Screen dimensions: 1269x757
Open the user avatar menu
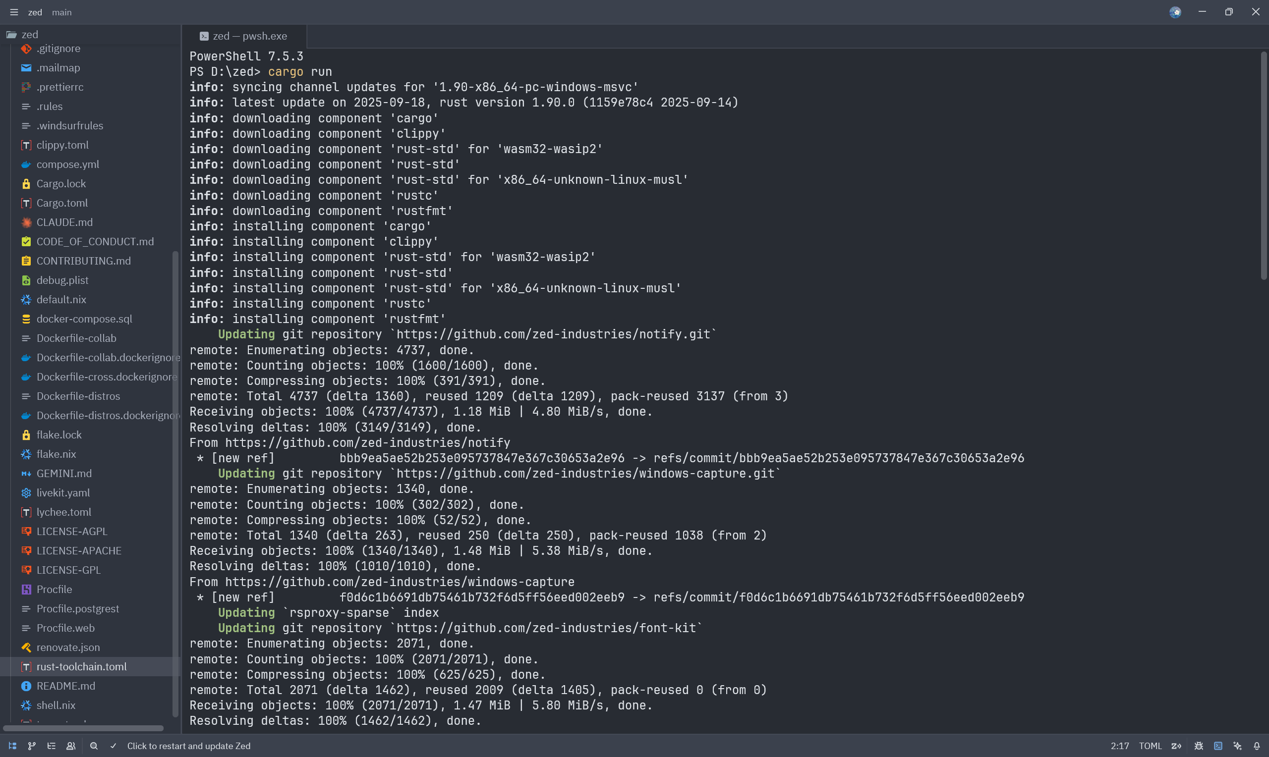(1175, 12)
